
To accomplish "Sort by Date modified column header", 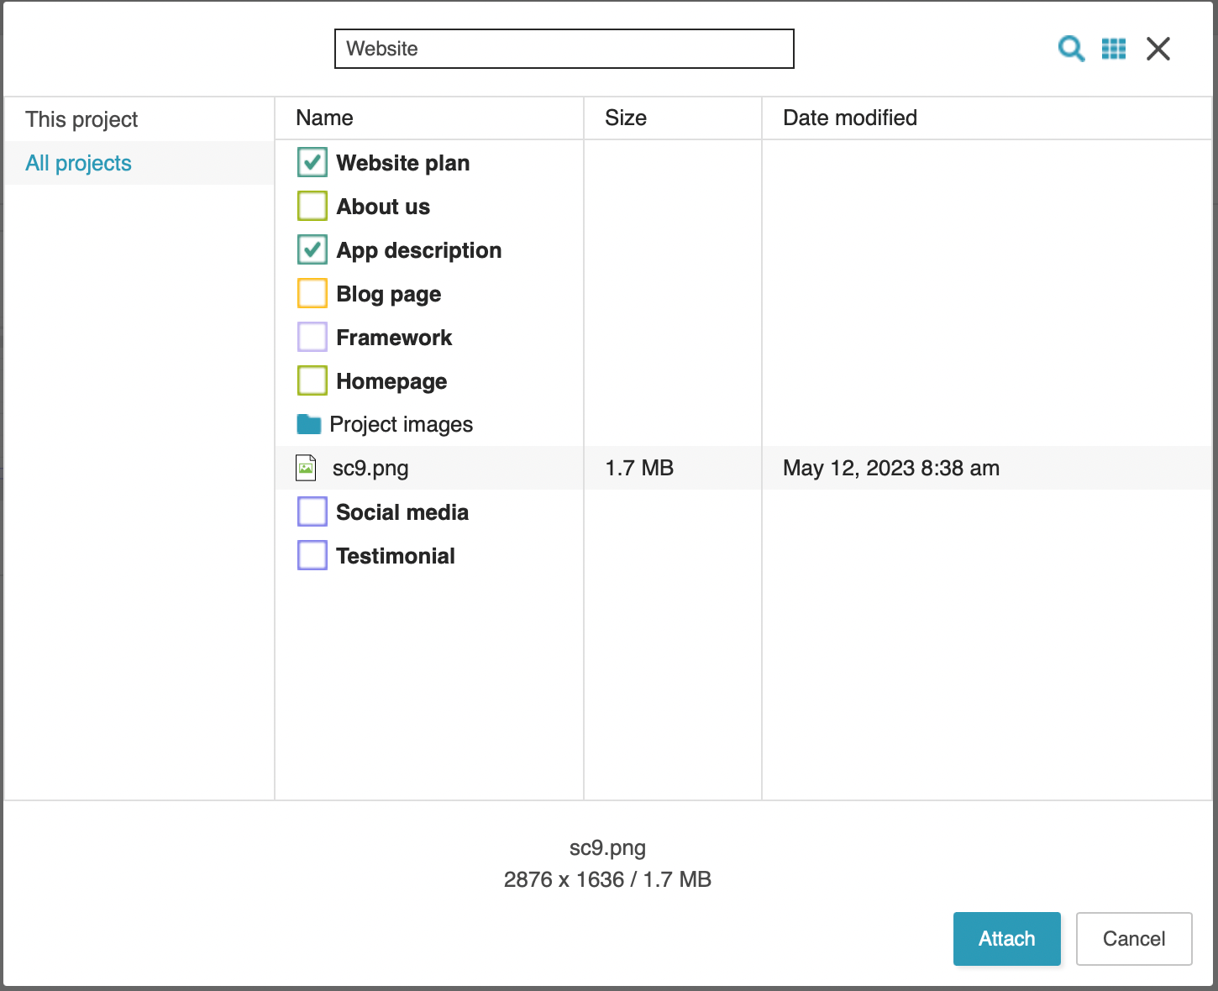I will [x=849, y=118].
